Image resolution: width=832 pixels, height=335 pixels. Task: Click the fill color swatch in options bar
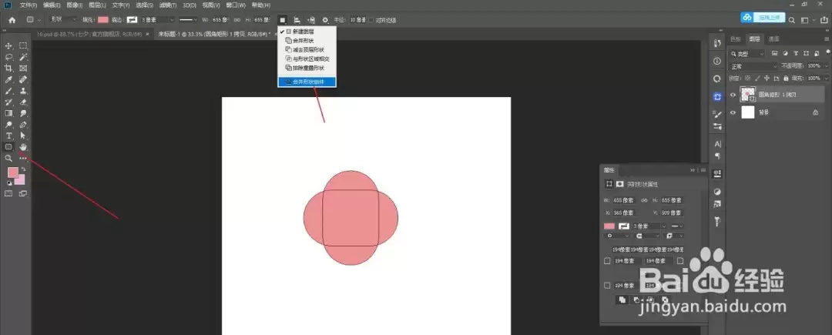click(x=103, y=20)
